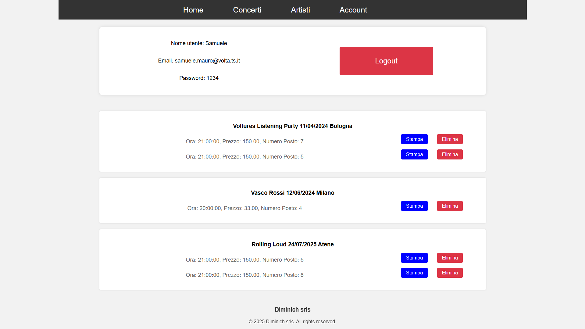Click Stampa for Rolling Loud seat 8

coord(414,273)
